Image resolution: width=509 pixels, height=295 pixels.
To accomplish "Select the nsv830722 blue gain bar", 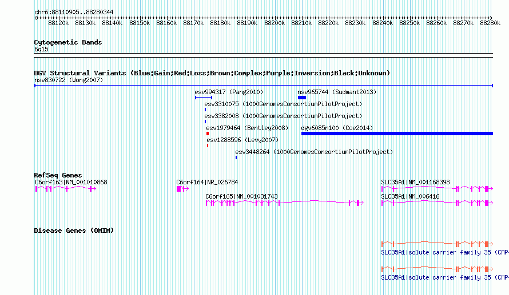I will coord(264,86).
